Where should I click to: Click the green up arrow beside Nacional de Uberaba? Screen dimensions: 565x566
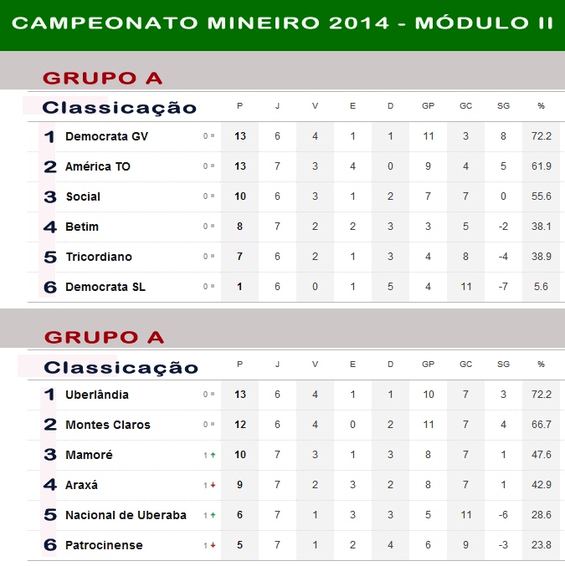pos(213,515)
